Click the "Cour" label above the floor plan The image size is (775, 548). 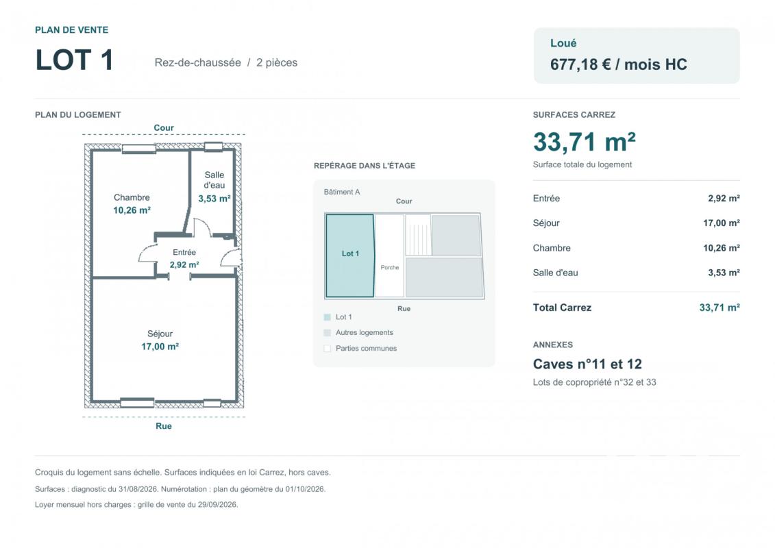point(164,128)
